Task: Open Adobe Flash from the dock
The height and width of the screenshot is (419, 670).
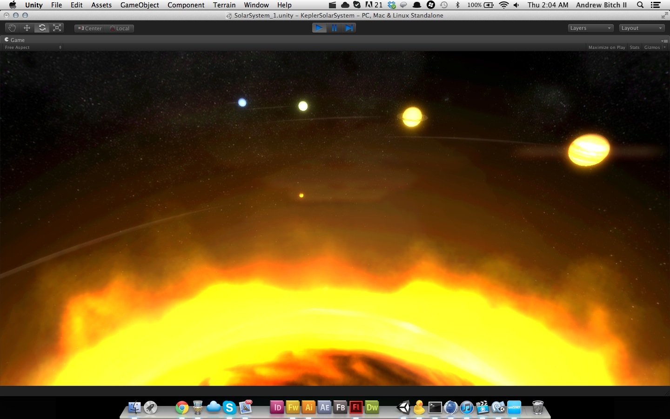Action: point(356,407)
